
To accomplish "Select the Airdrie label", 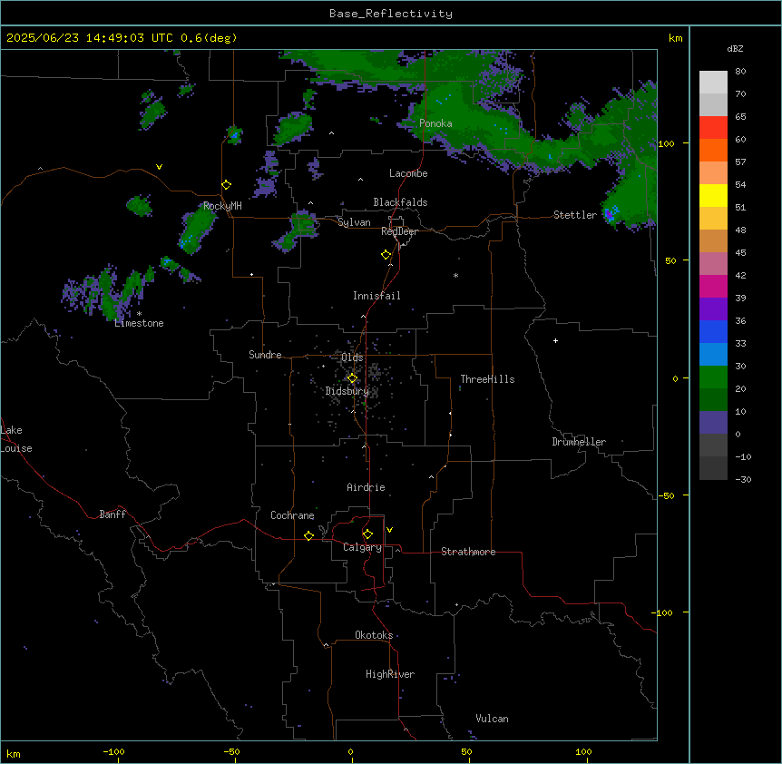I will [367, 487].
